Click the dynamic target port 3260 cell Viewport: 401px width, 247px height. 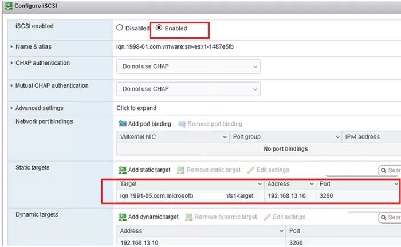point(296,242)
